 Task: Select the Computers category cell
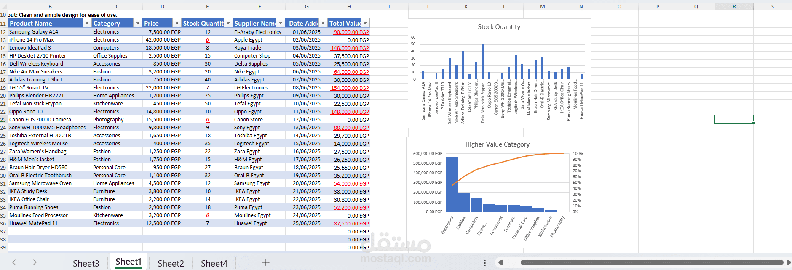point(117,48)
